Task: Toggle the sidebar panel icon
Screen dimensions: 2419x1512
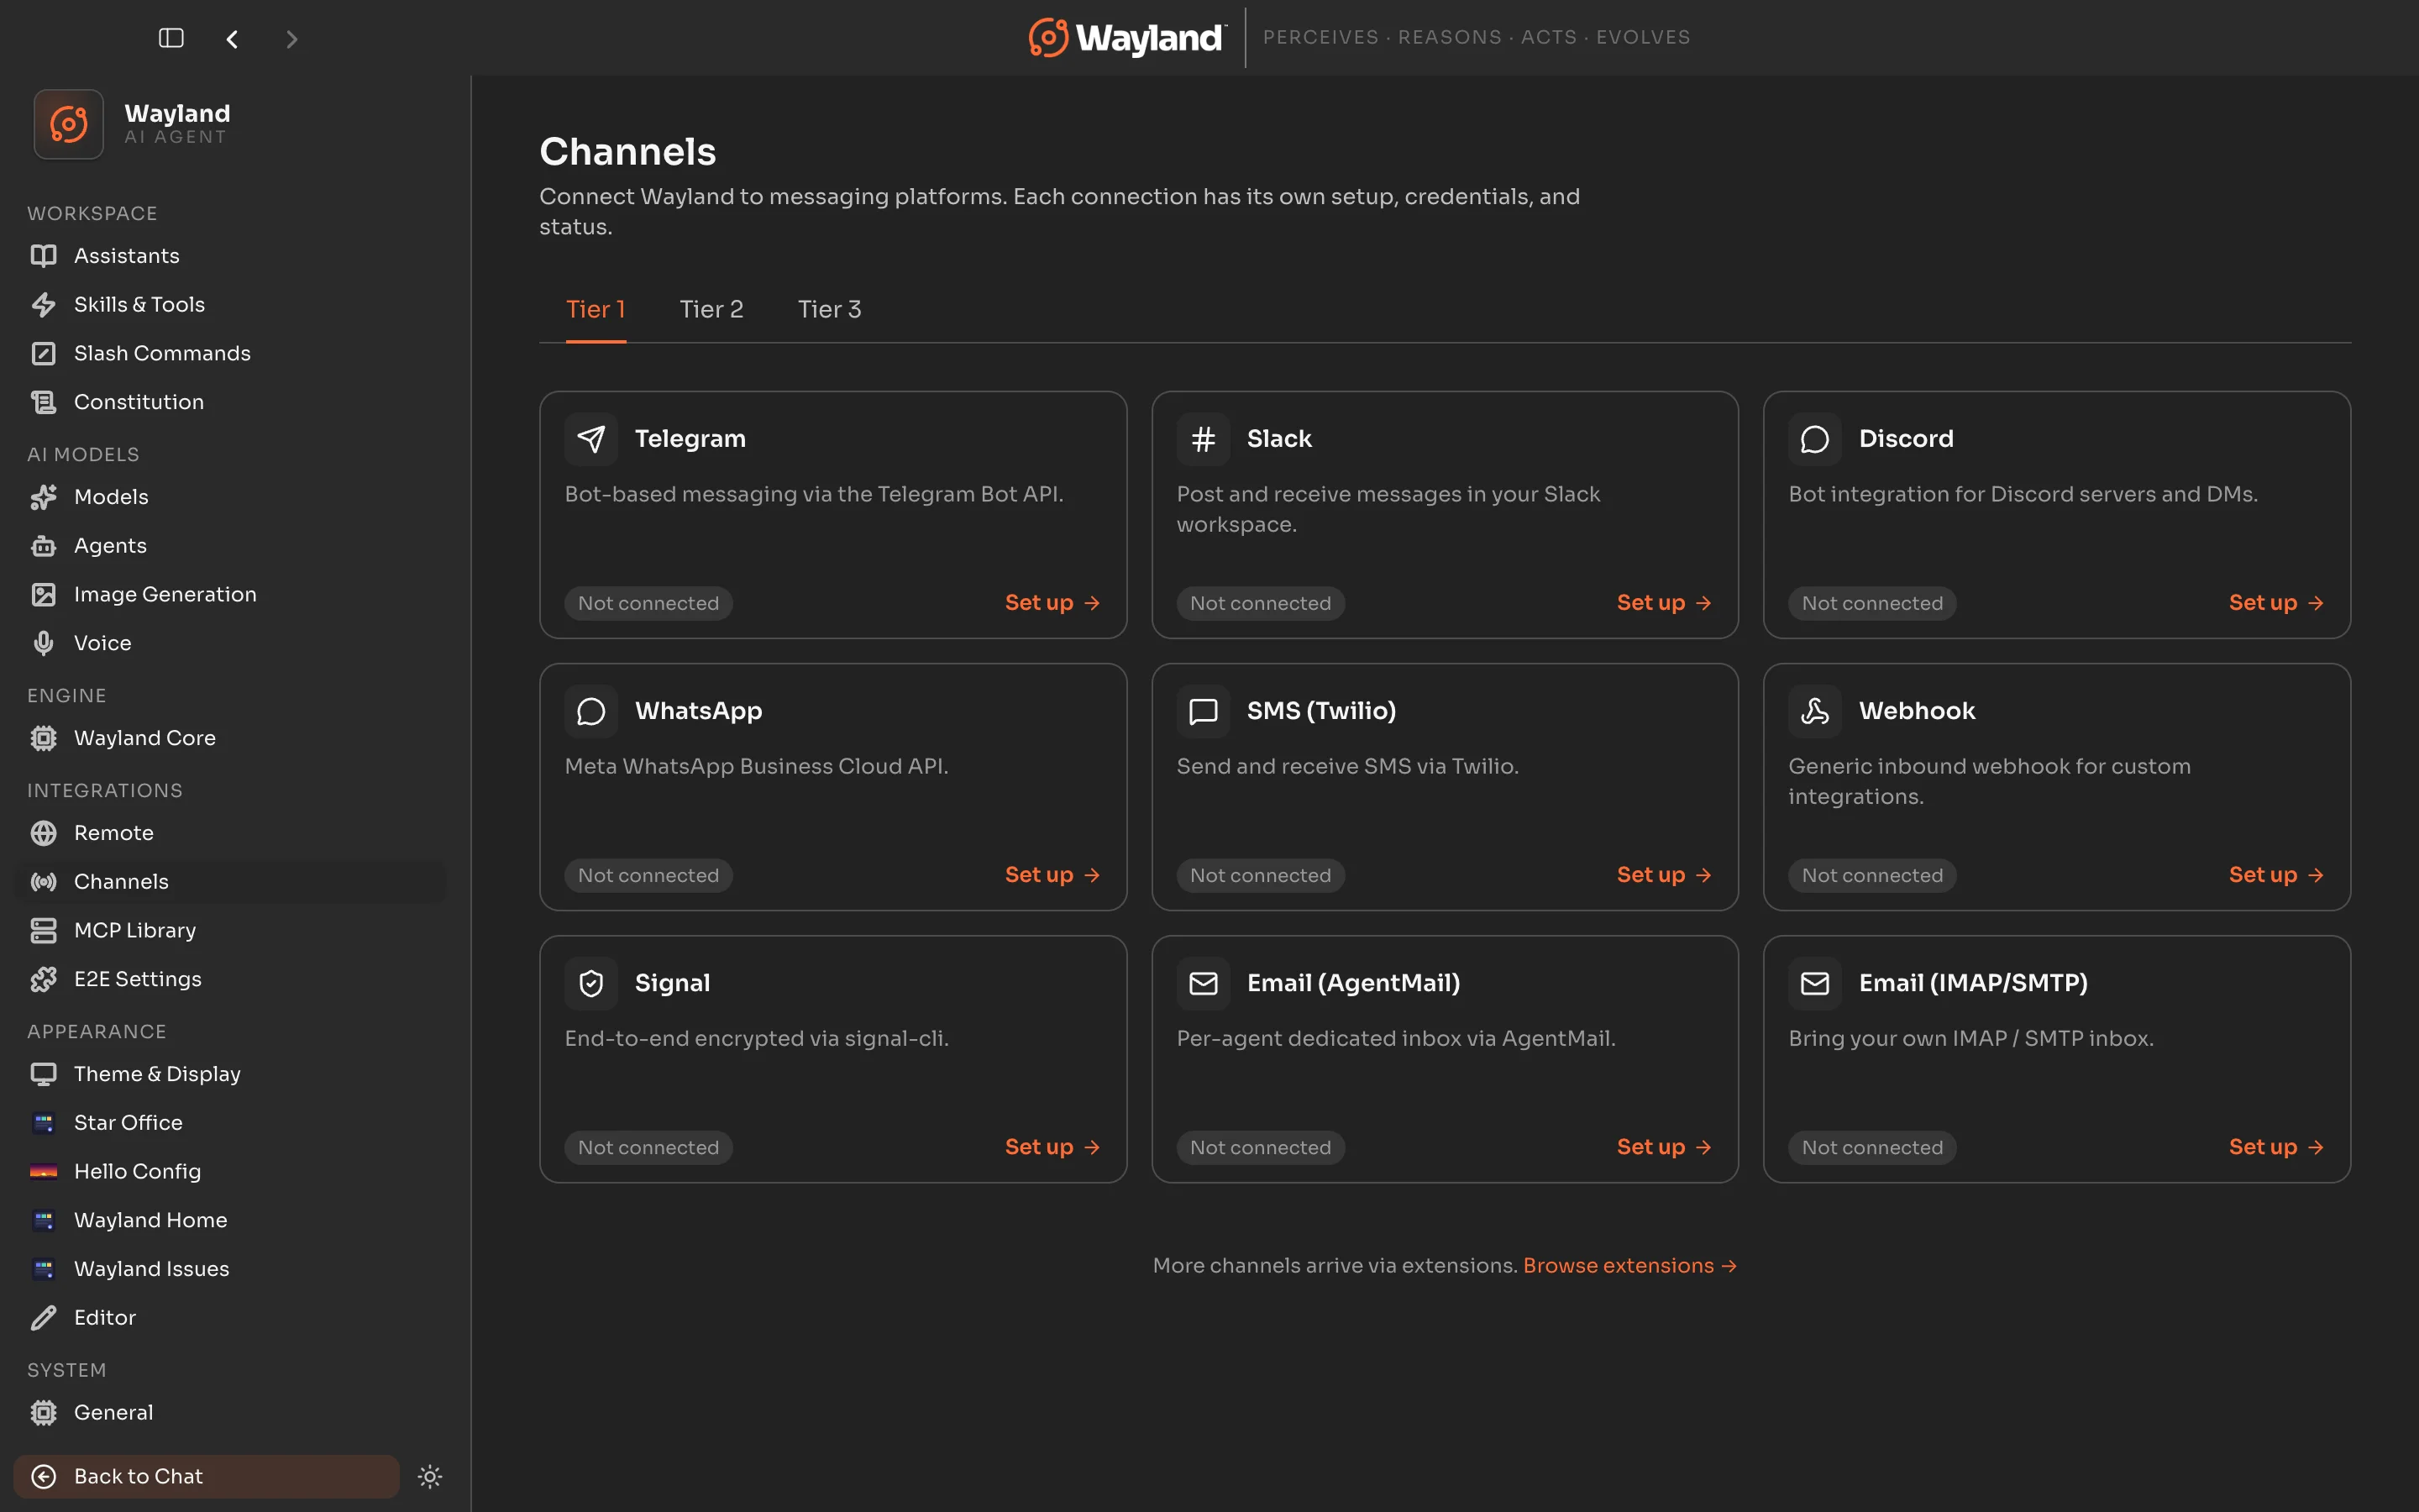Action: pyautogui.click(x=171, y=38)
